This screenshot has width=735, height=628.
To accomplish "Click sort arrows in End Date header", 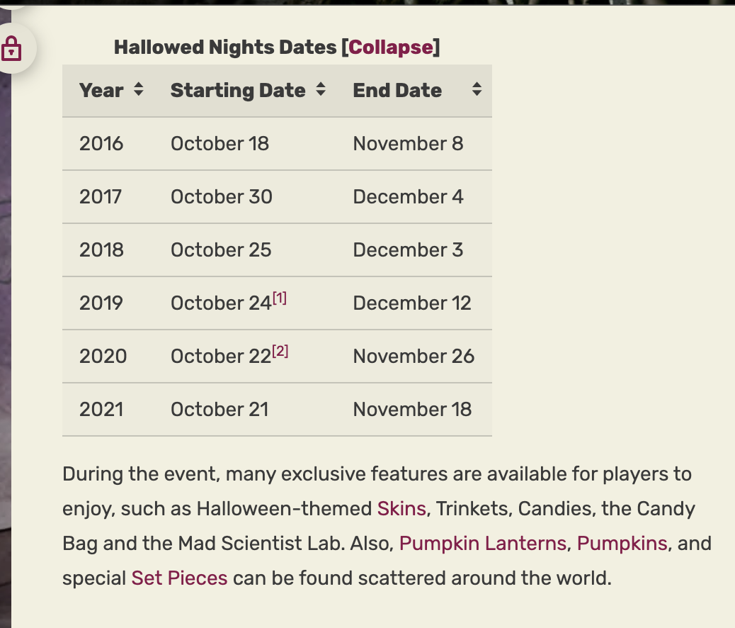I will [477, 90].
